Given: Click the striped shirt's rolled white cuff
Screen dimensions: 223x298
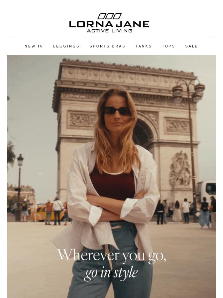Looking at the screenshot, I should click(95, 215).
